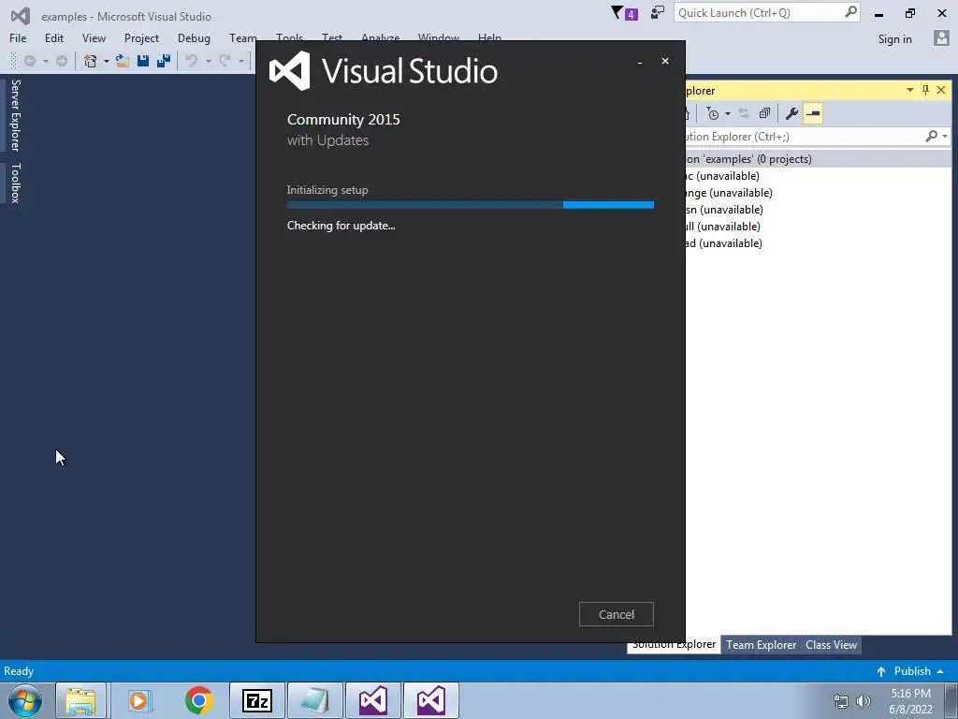Select the 'examples' (0 projects) solution node
The height and width of the screenshot is (719, 958).
[819, 159]
